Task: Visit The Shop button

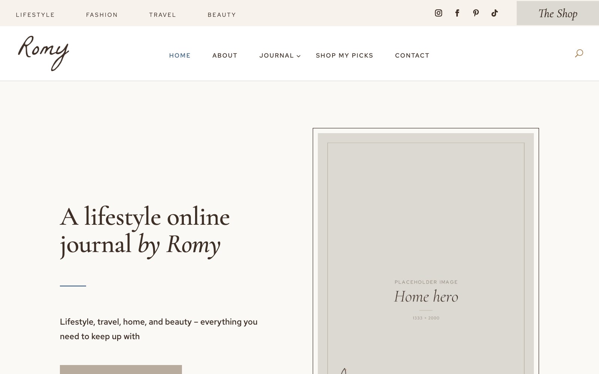Action: (x=558, y=13)
